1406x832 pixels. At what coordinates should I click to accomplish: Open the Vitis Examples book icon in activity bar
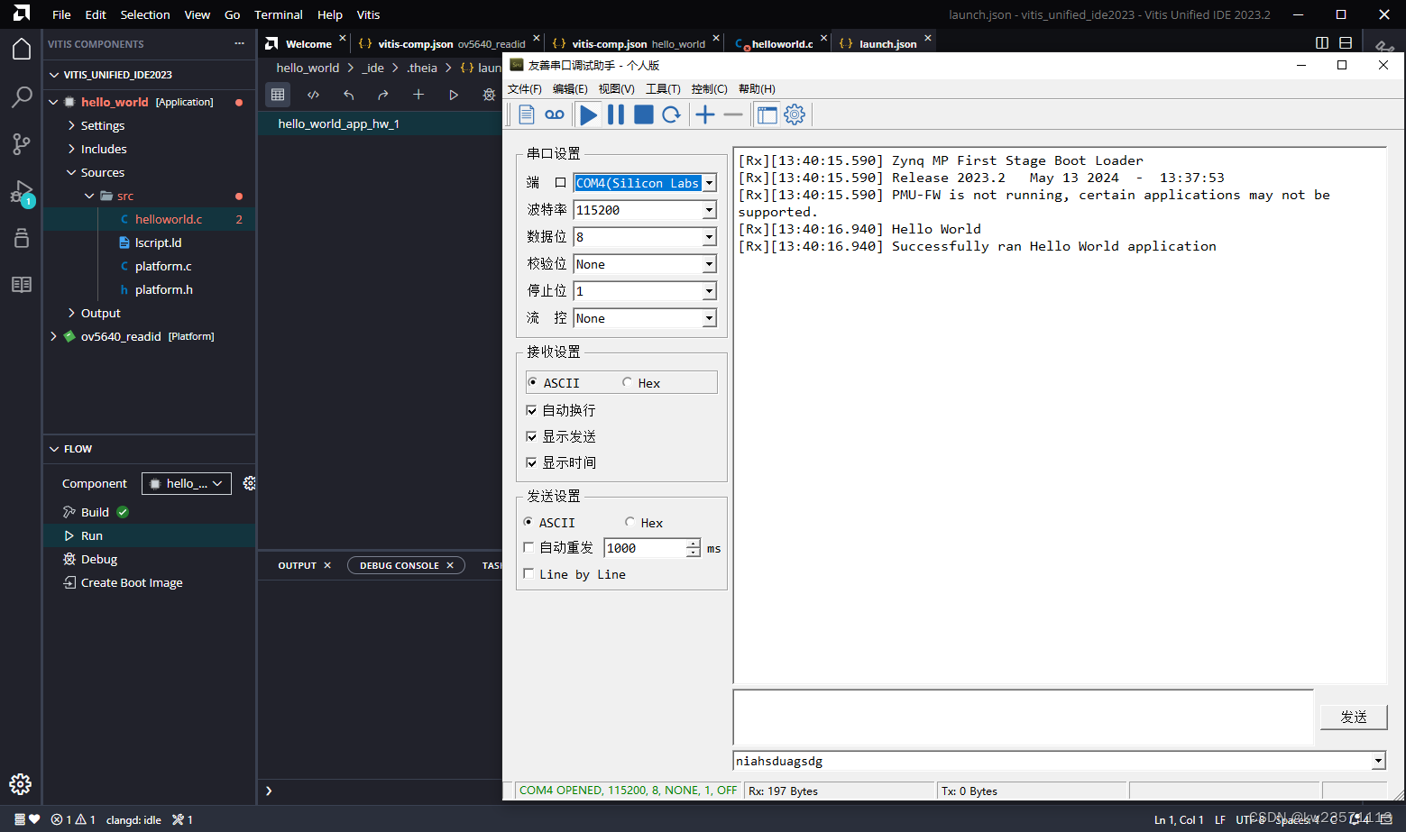coord(22,284)
